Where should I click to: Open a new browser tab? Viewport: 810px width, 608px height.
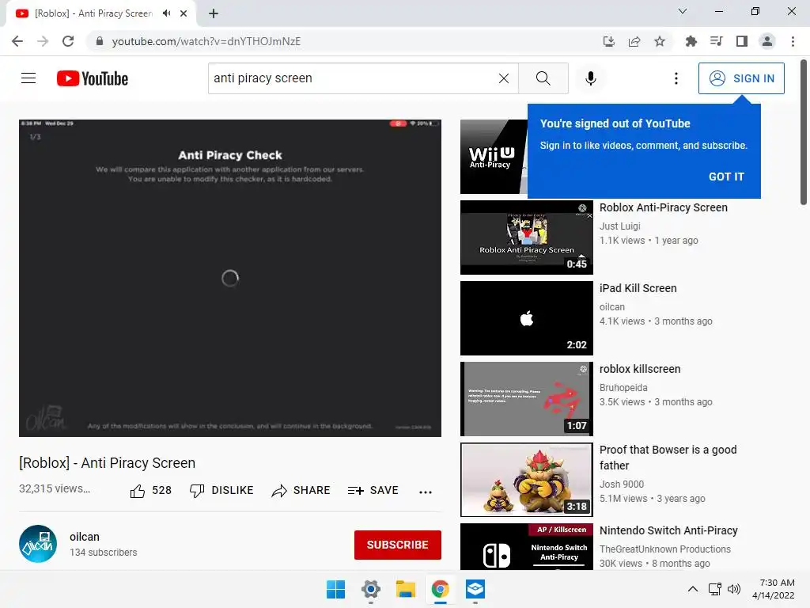point(214,13)
